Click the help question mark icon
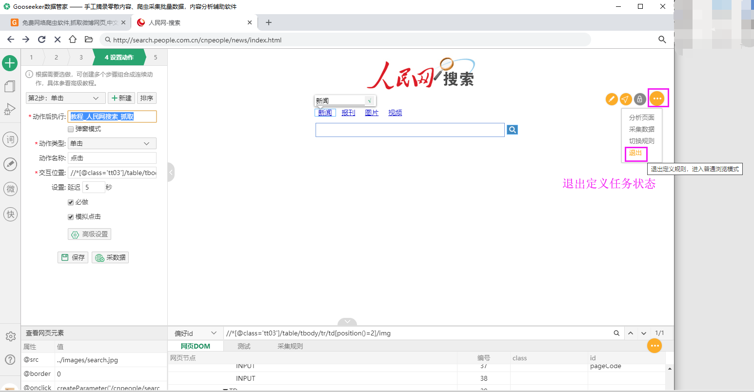The width and height of the screenshot is (754, 392). pos(10,360)
